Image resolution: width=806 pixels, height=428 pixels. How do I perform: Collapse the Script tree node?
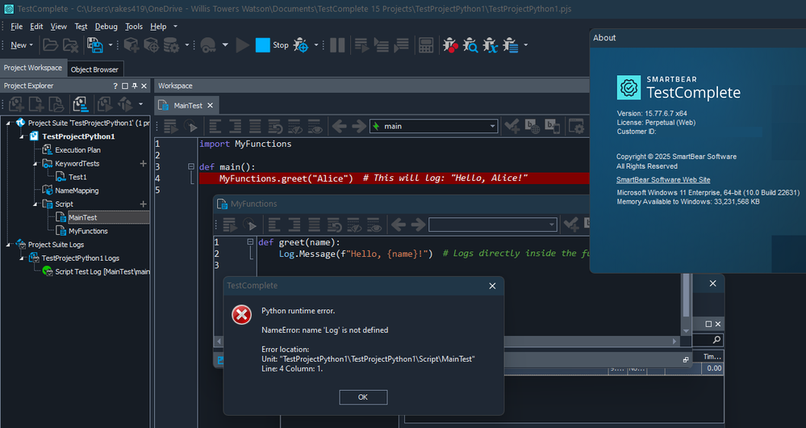coord(35,204)
